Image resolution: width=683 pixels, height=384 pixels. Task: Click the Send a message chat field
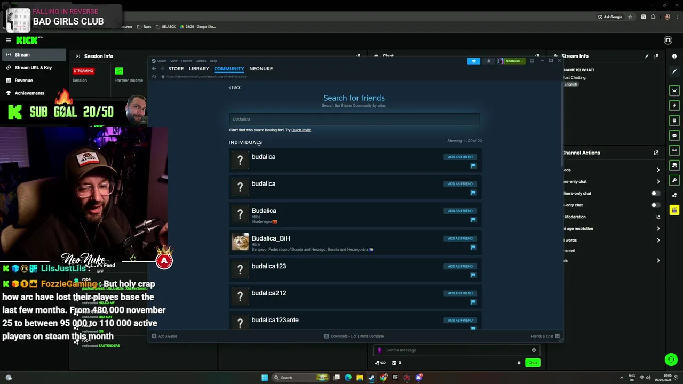coord(456,350)
